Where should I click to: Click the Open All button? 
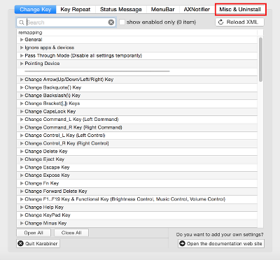(34, 233)
